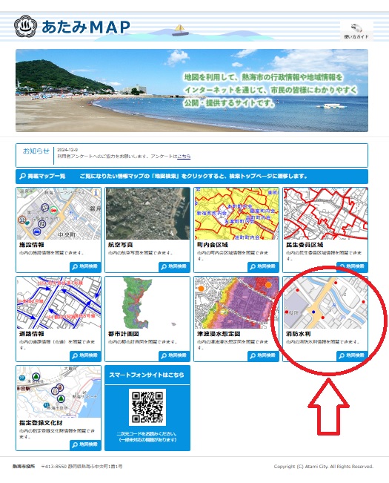Click the 2024-12-9 notice date
Screen dimensions: 389x483
point(67,150)
